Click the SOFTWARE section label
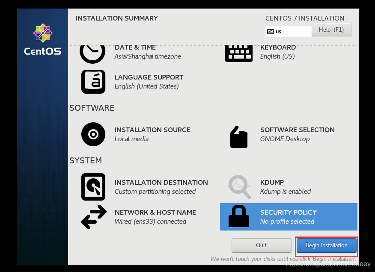375x272 pixels. tap(92, 108)
